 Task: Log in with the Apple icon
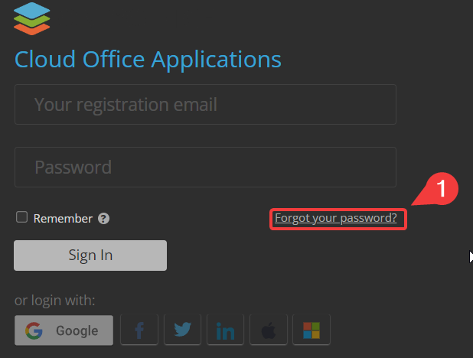tap(269, 330)
